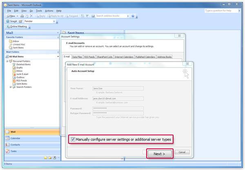This screenshot has height=170, width=245.
Task: Select Inbox under Favorite Folders
Action: click(x=14, y=41)
